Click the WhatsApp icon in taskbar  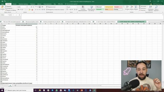click(x=57, y=90)
